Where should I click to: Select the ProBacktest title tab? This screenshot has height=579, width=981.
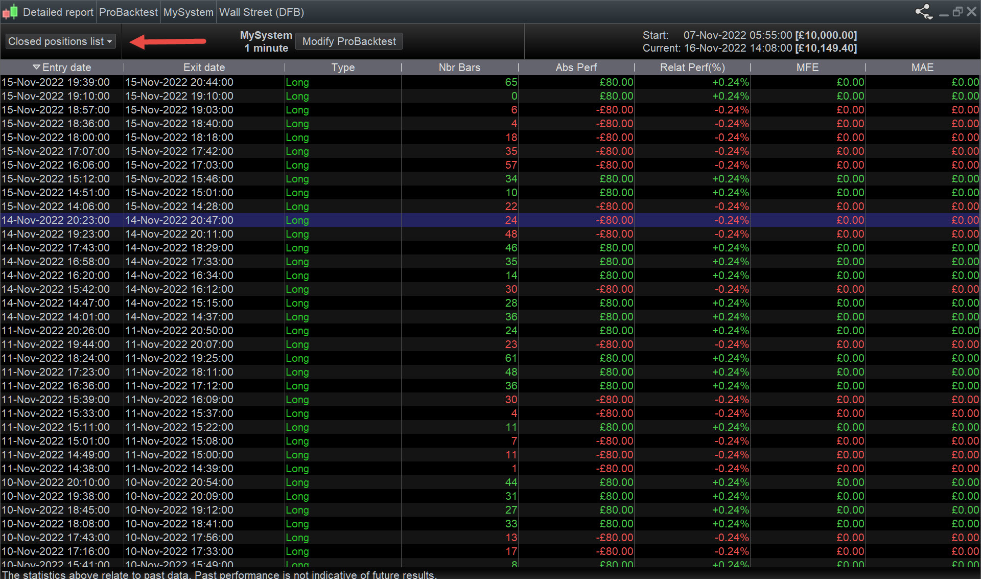click(x=128, y=12)
